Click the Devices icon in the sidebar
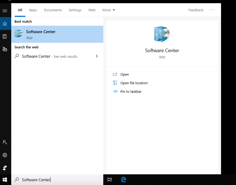Screen dimensions: 236x185 coord(5,49)
